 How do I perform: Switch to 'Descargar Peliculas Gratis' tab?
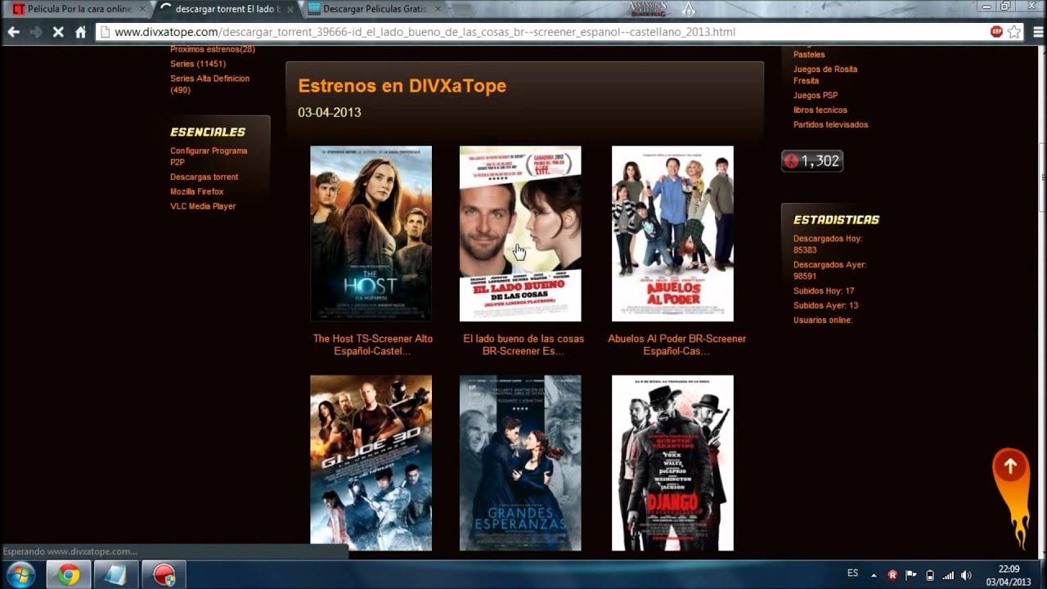376,9
